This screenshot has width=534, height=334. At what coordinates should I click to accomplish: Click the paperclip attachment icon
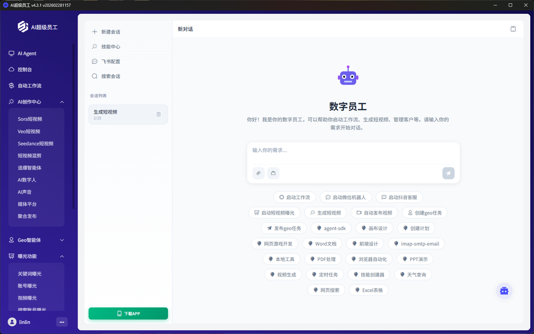[x=258, y=173]
